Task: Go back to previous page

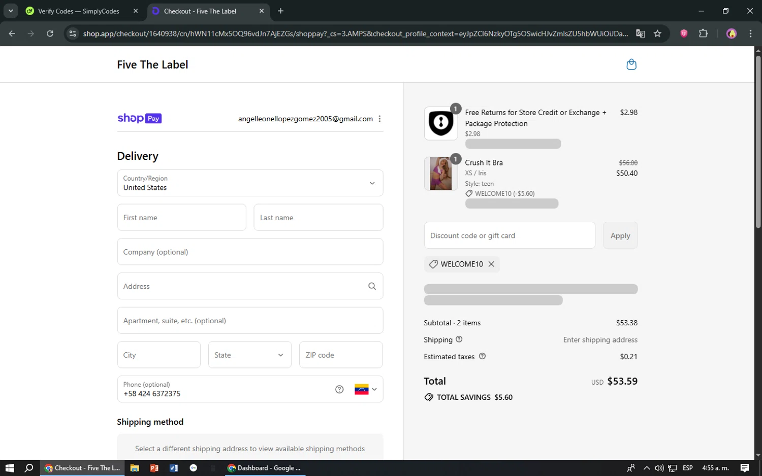Action: [12, 33]
